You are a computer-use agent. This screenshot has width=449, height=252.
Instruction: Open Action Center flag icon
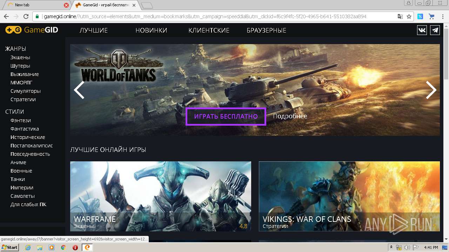tap(415, 247)
